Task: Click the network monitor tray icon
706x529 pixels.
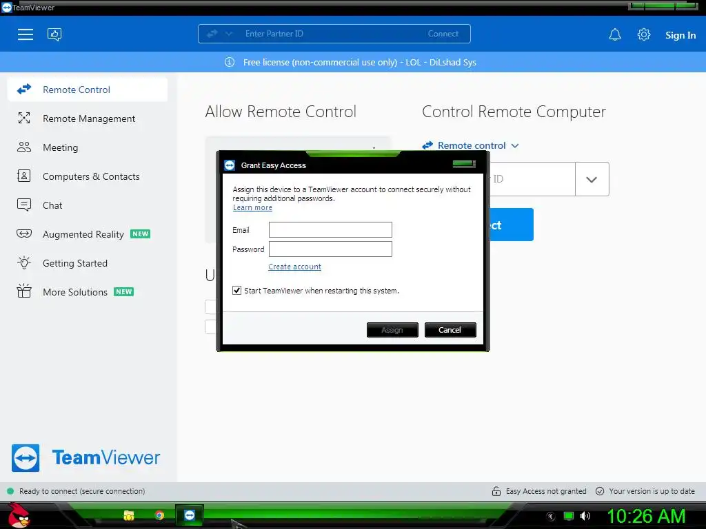Action: pos(569,516)
